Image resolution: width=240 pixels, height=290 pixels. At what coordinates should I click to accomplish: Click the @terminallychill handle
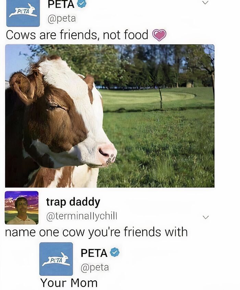(82, 216)
